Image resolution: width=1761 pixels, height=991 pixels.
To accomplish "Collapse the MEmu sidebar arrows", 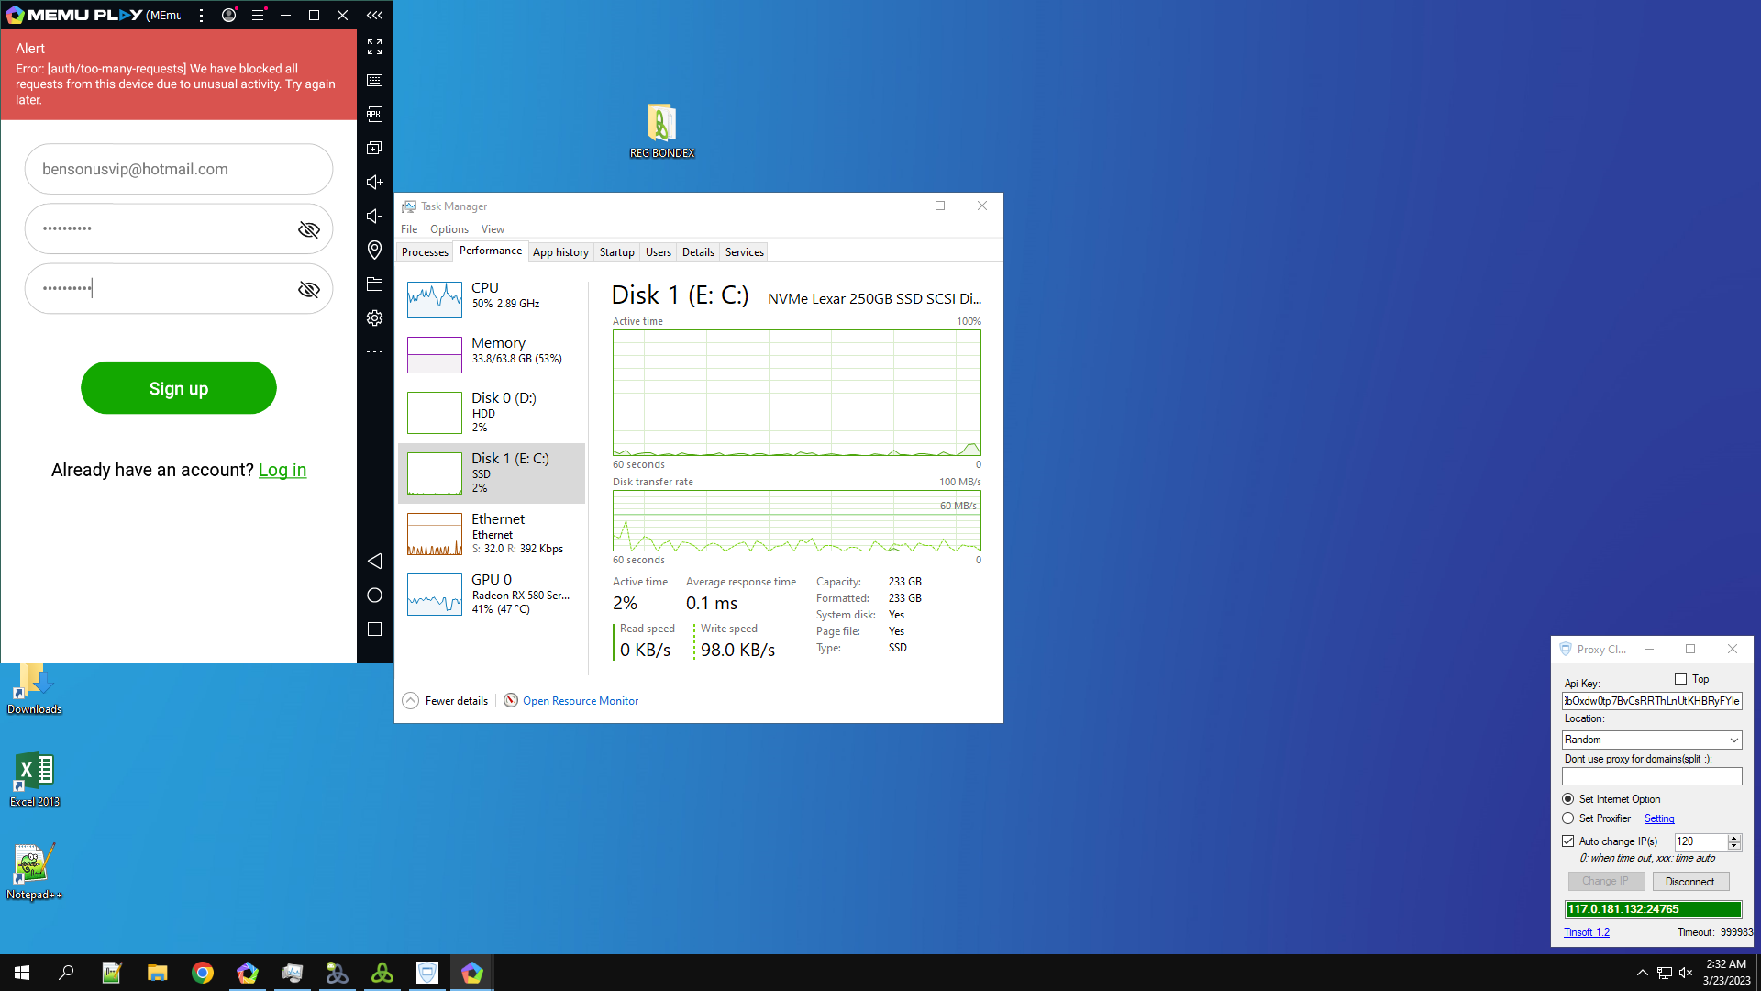I will [x=374, y=15].
